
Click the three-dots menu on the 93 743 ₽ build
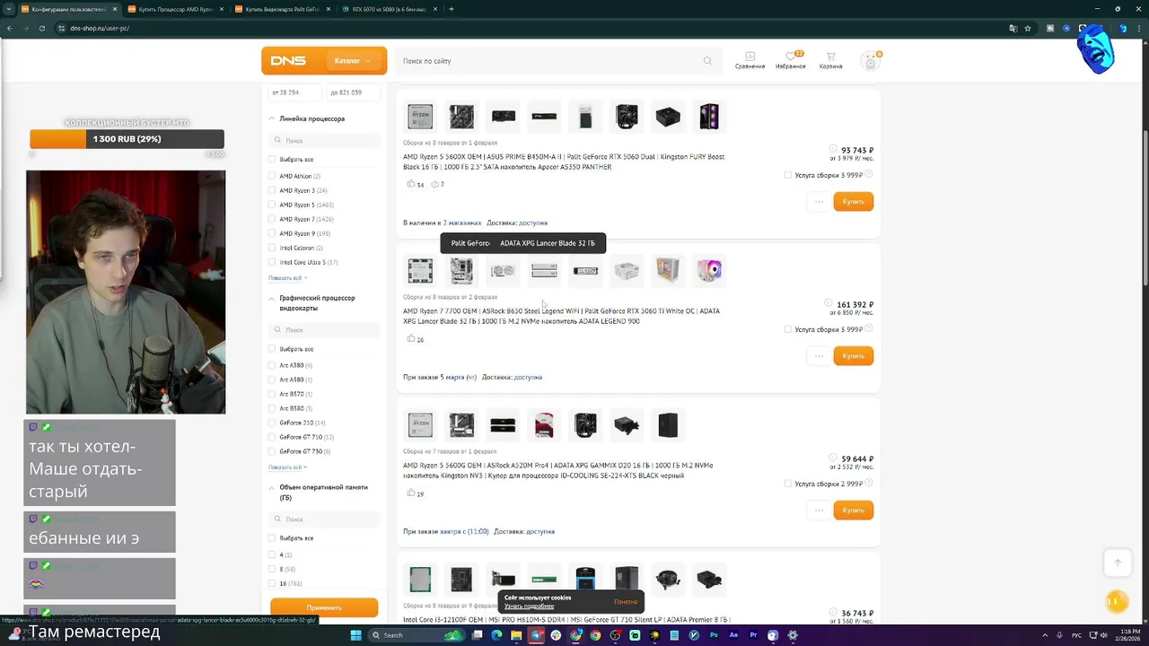819,202
